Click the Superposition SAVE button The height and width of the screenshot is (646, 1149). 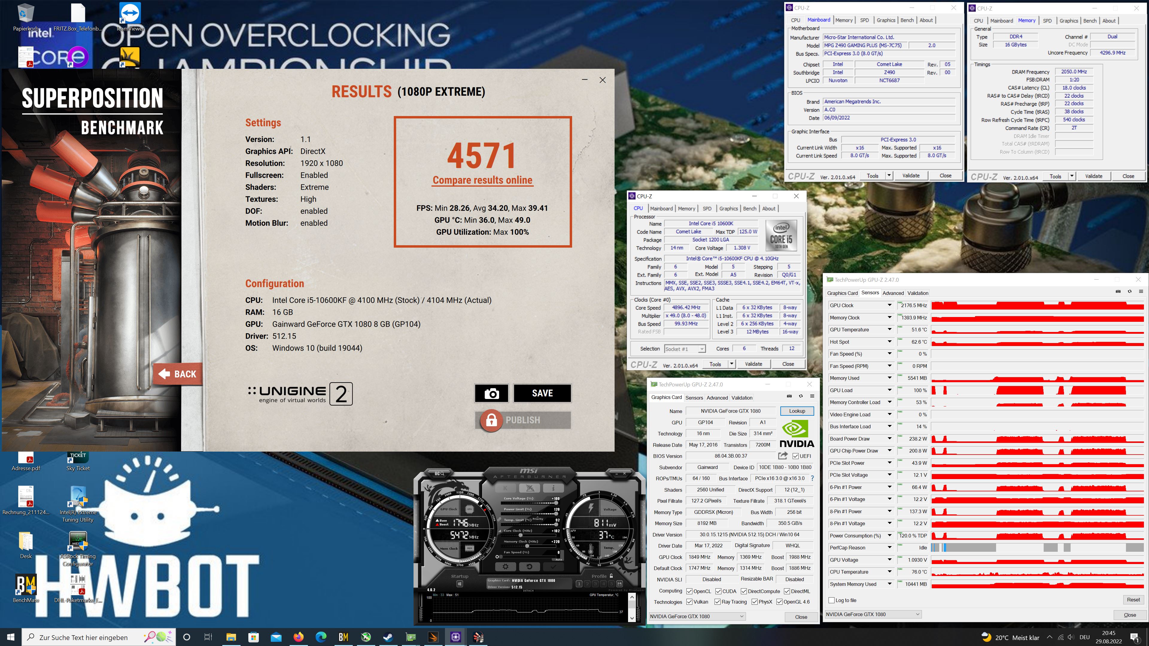point(542,393)
